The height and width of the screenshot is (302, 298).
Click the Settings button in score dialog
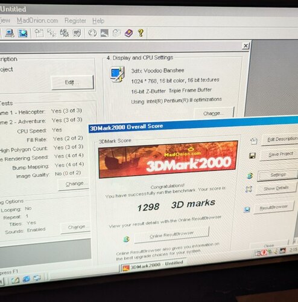click(x=278, y=175)
